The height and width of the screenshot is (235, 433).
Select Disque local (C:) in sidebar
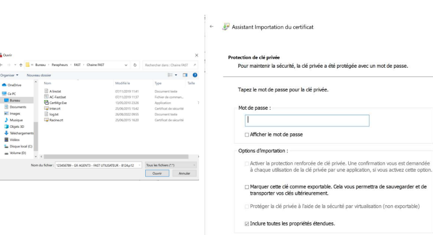(x=19, y=146)
